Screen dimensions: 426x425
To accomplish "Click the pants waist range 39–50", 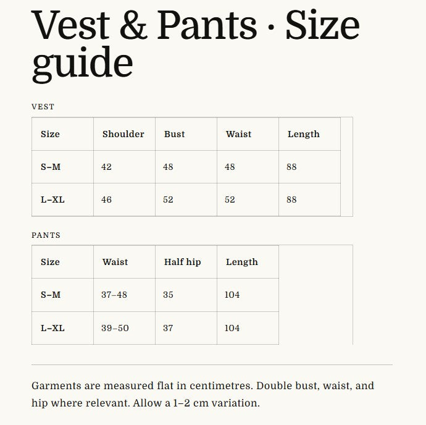I will [x=115, y=328].
